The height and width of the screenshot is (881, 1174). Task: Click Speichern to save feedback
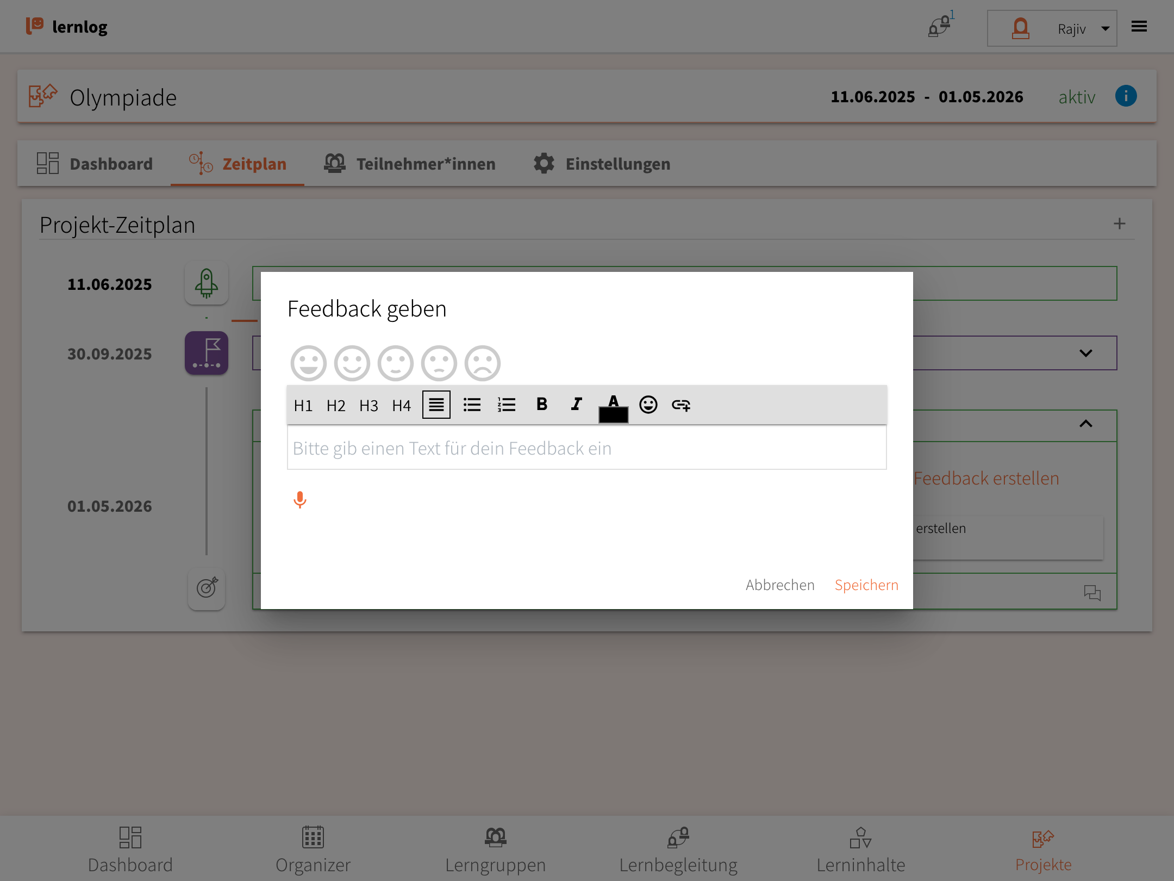866,585
